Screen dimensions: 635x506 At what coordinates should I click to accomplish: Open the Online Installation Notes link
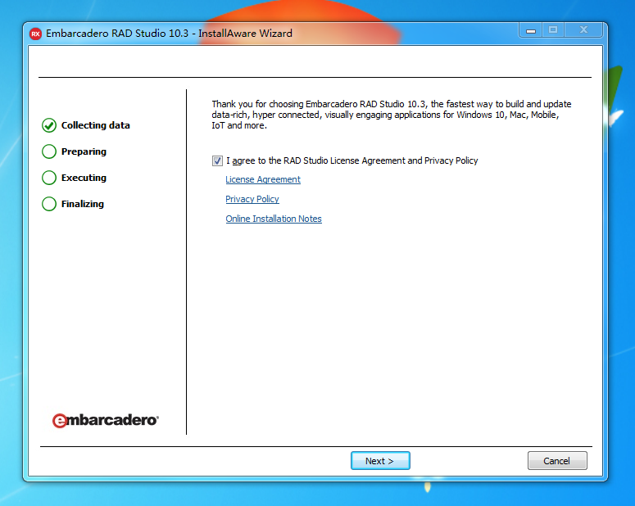tap(274, 219)
